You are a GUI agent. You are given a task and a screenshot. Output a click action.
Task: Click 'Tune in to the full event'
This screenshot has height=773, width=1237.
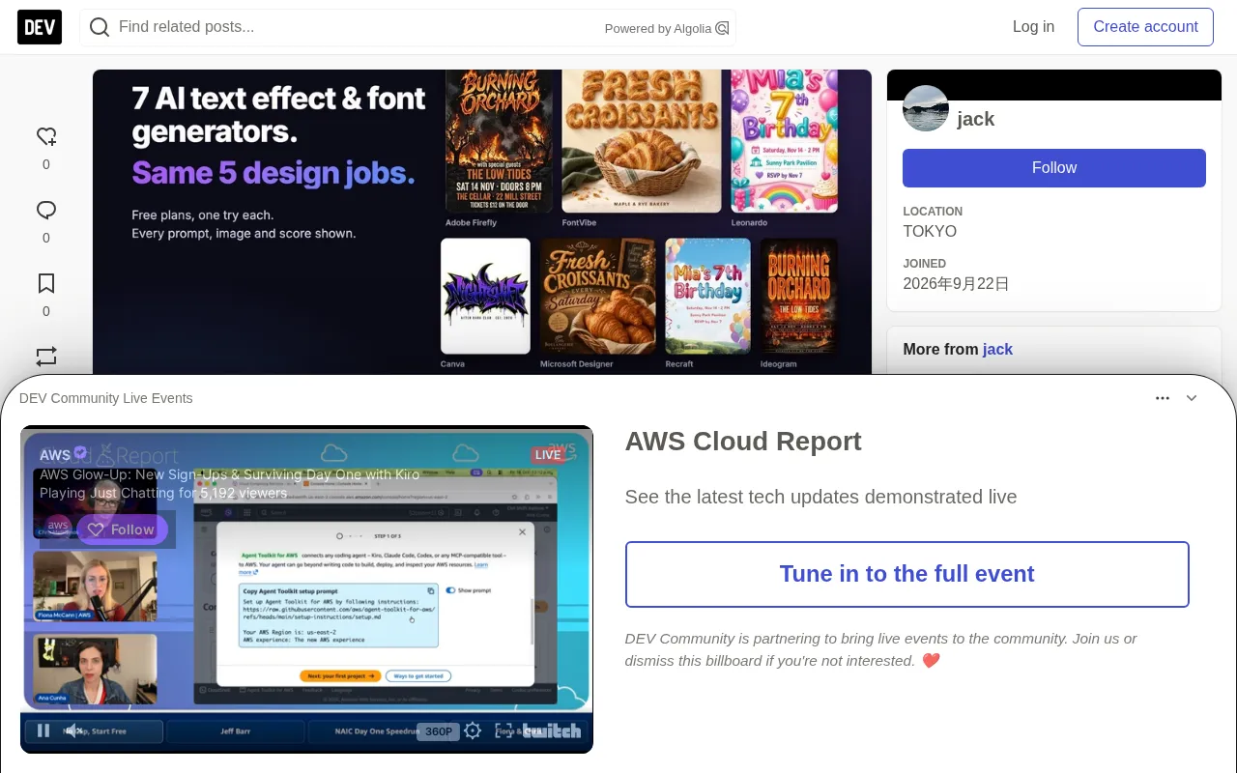907,574
